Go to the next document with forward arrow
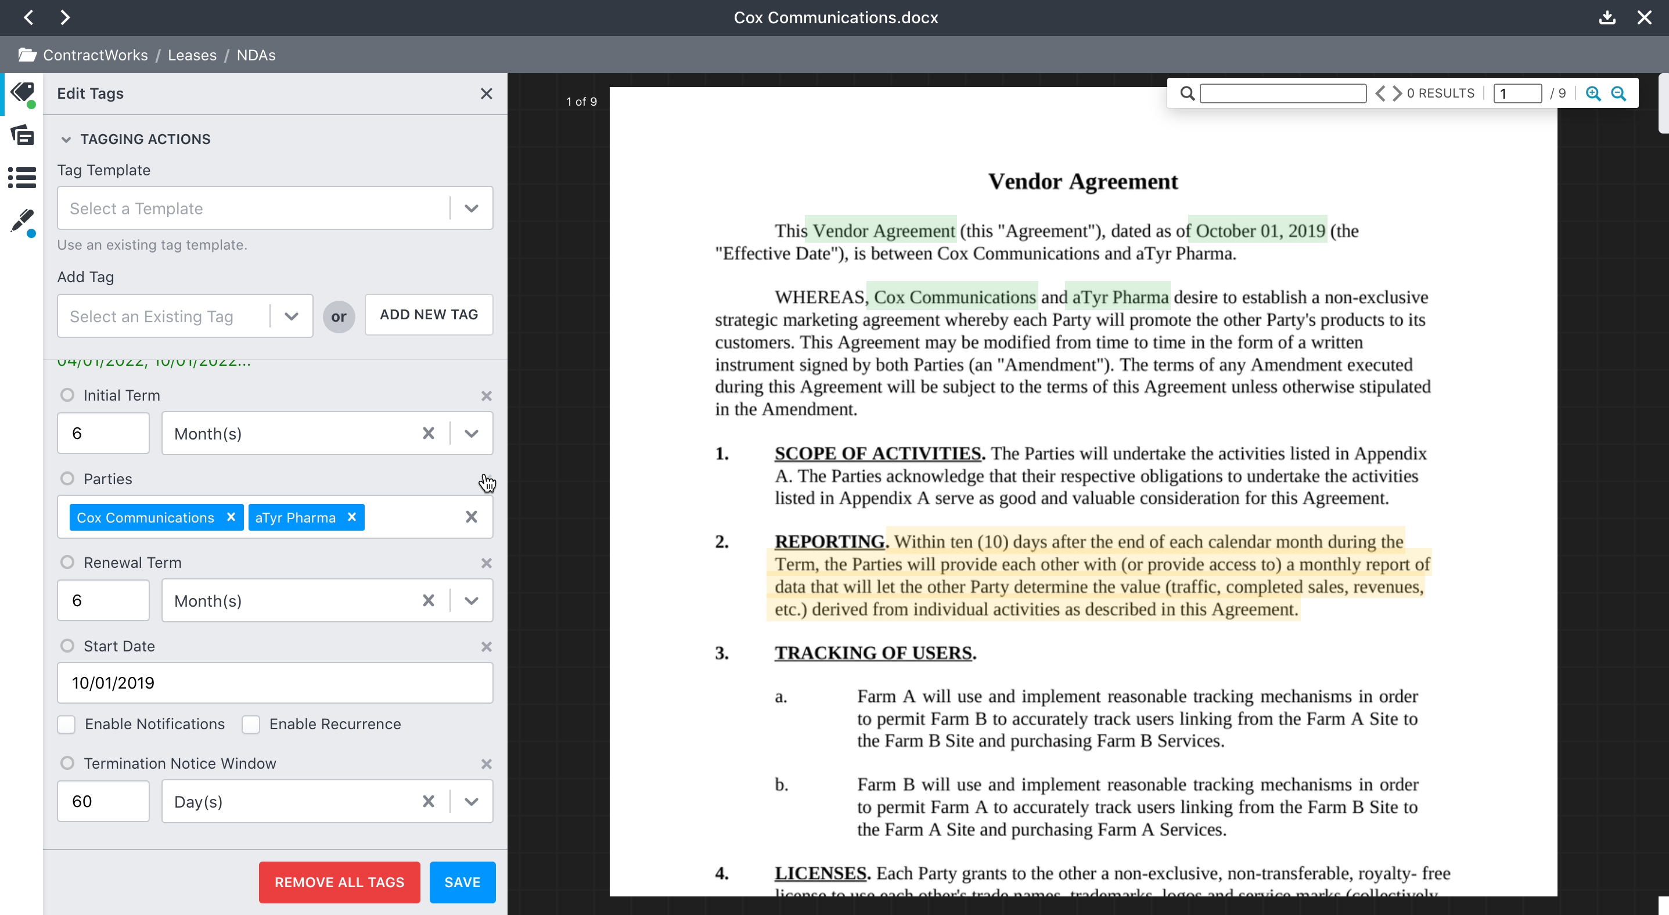Screen dimensions: 1669x915 point(65,17)
